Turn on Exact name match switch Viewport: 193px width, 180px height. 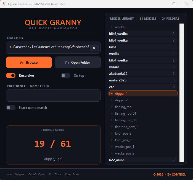[x=11, y=107]
